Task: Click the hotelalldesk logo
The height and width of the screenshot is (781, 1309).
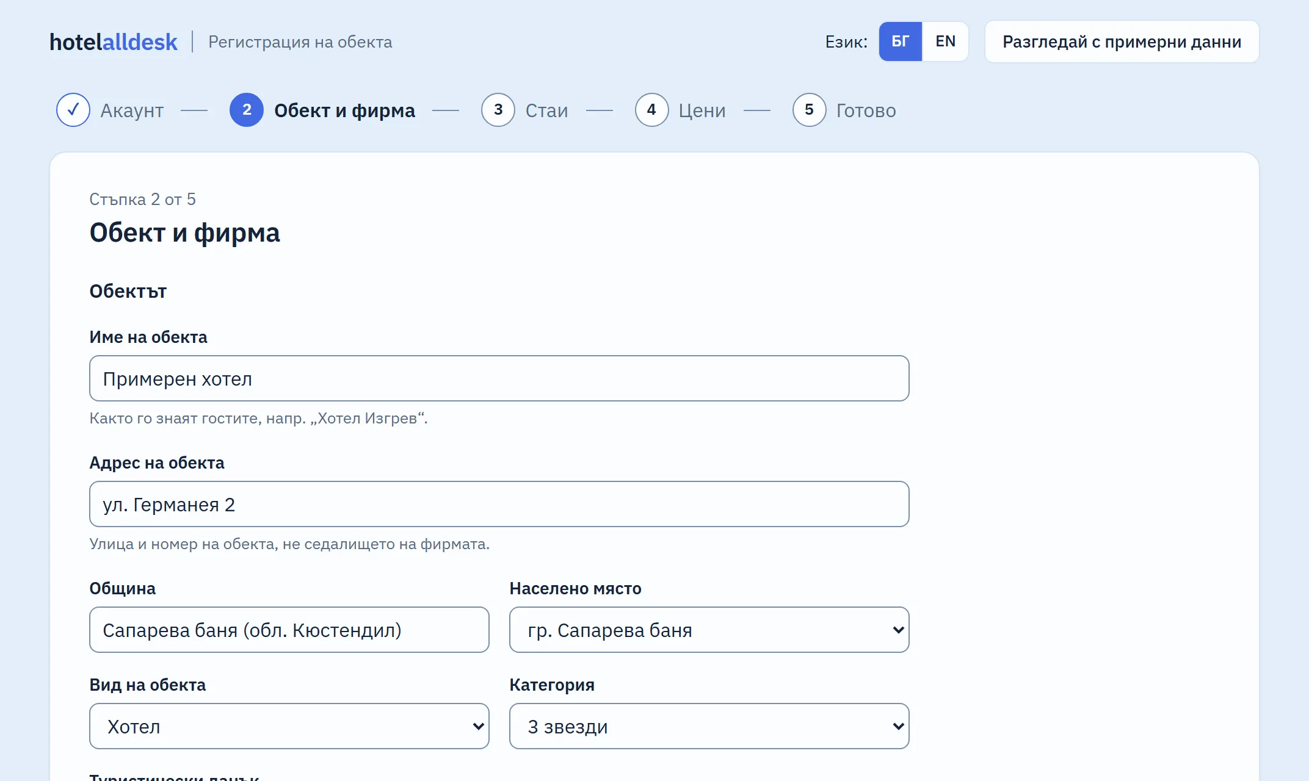Action: pyautogui.click(x=114, y=41)
